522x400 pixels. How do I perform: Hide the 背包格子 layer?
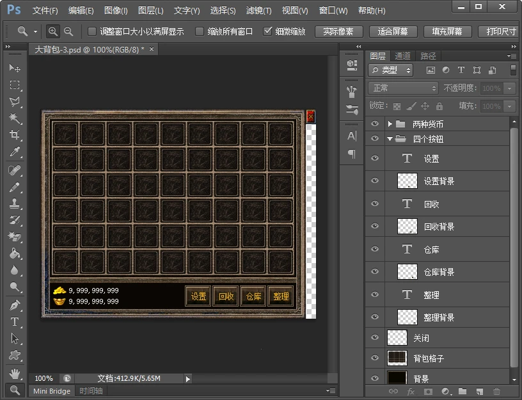coord(375,358)
